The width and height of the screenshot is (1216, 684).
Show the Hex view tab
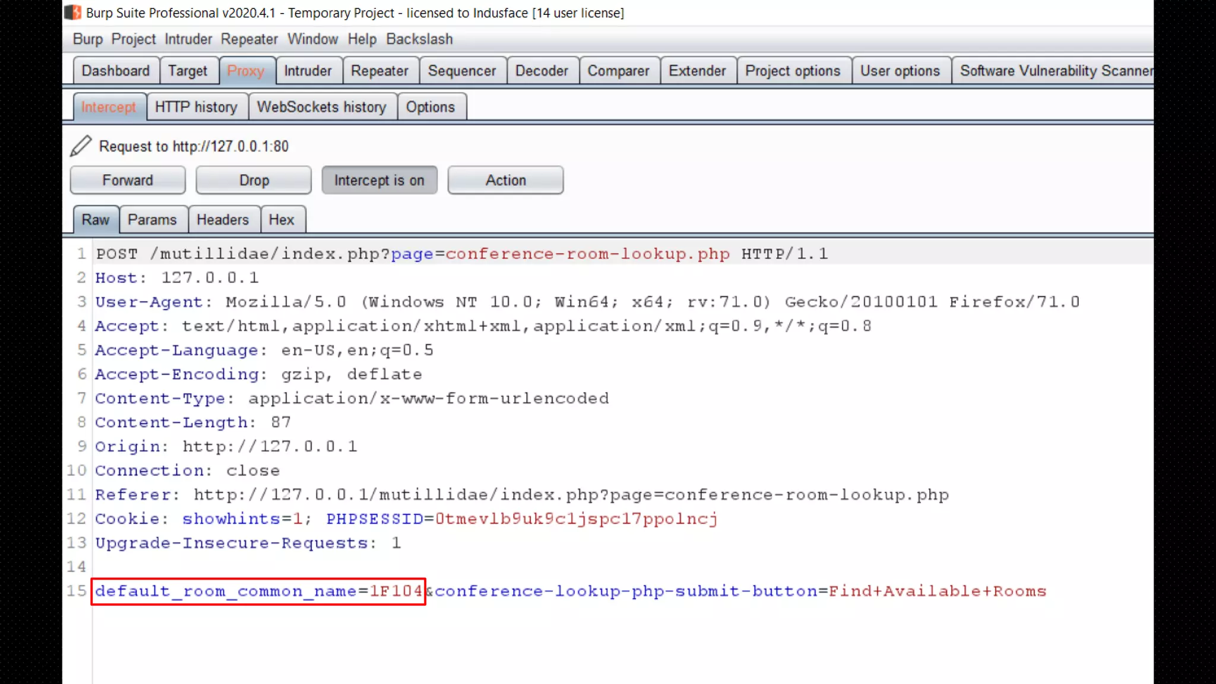[281, 220]
